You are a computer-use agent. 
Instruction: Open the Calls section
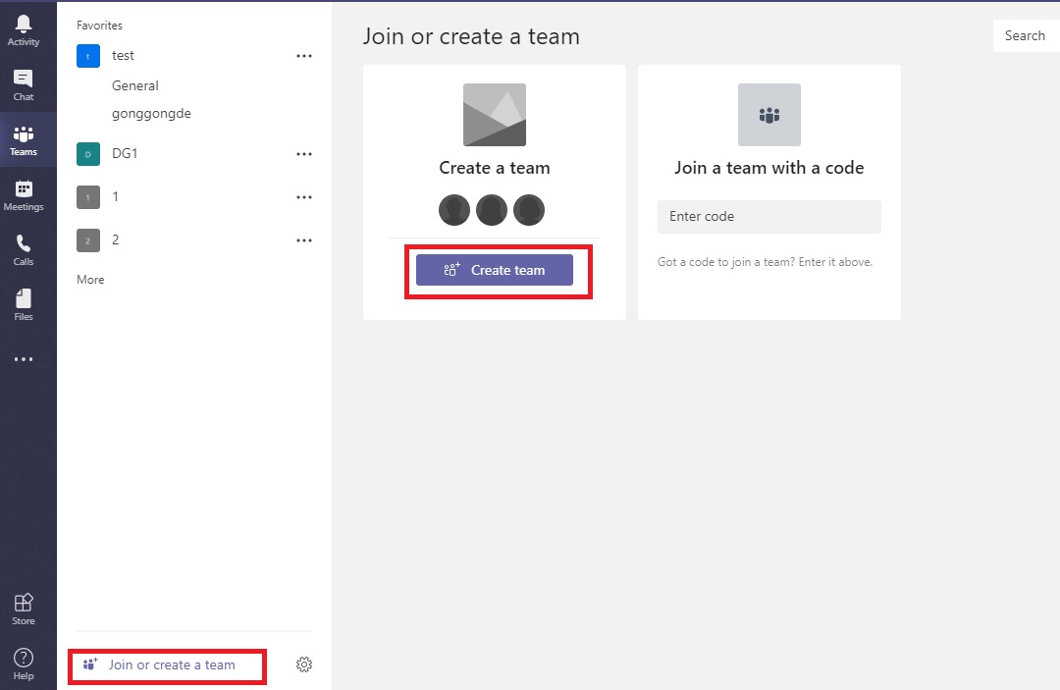[x=24, y=250]
